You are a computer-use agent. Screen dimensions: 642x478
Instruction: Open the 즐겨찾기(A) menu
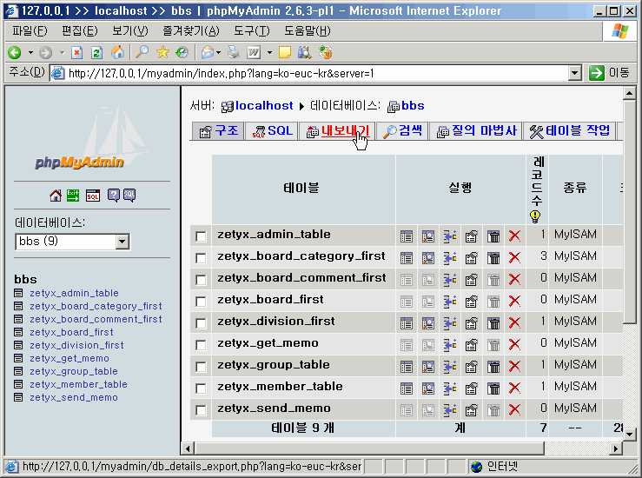tap(191, 30)
